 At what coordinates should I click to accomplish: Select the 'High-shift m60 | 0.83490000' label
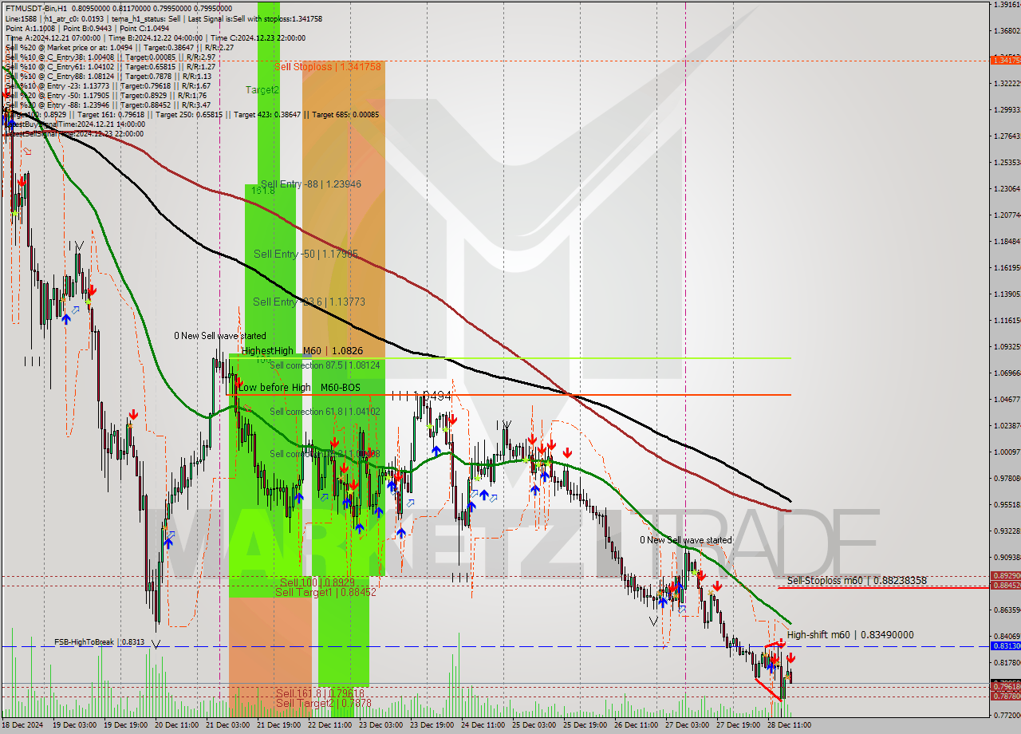click(x=850, y=634)
